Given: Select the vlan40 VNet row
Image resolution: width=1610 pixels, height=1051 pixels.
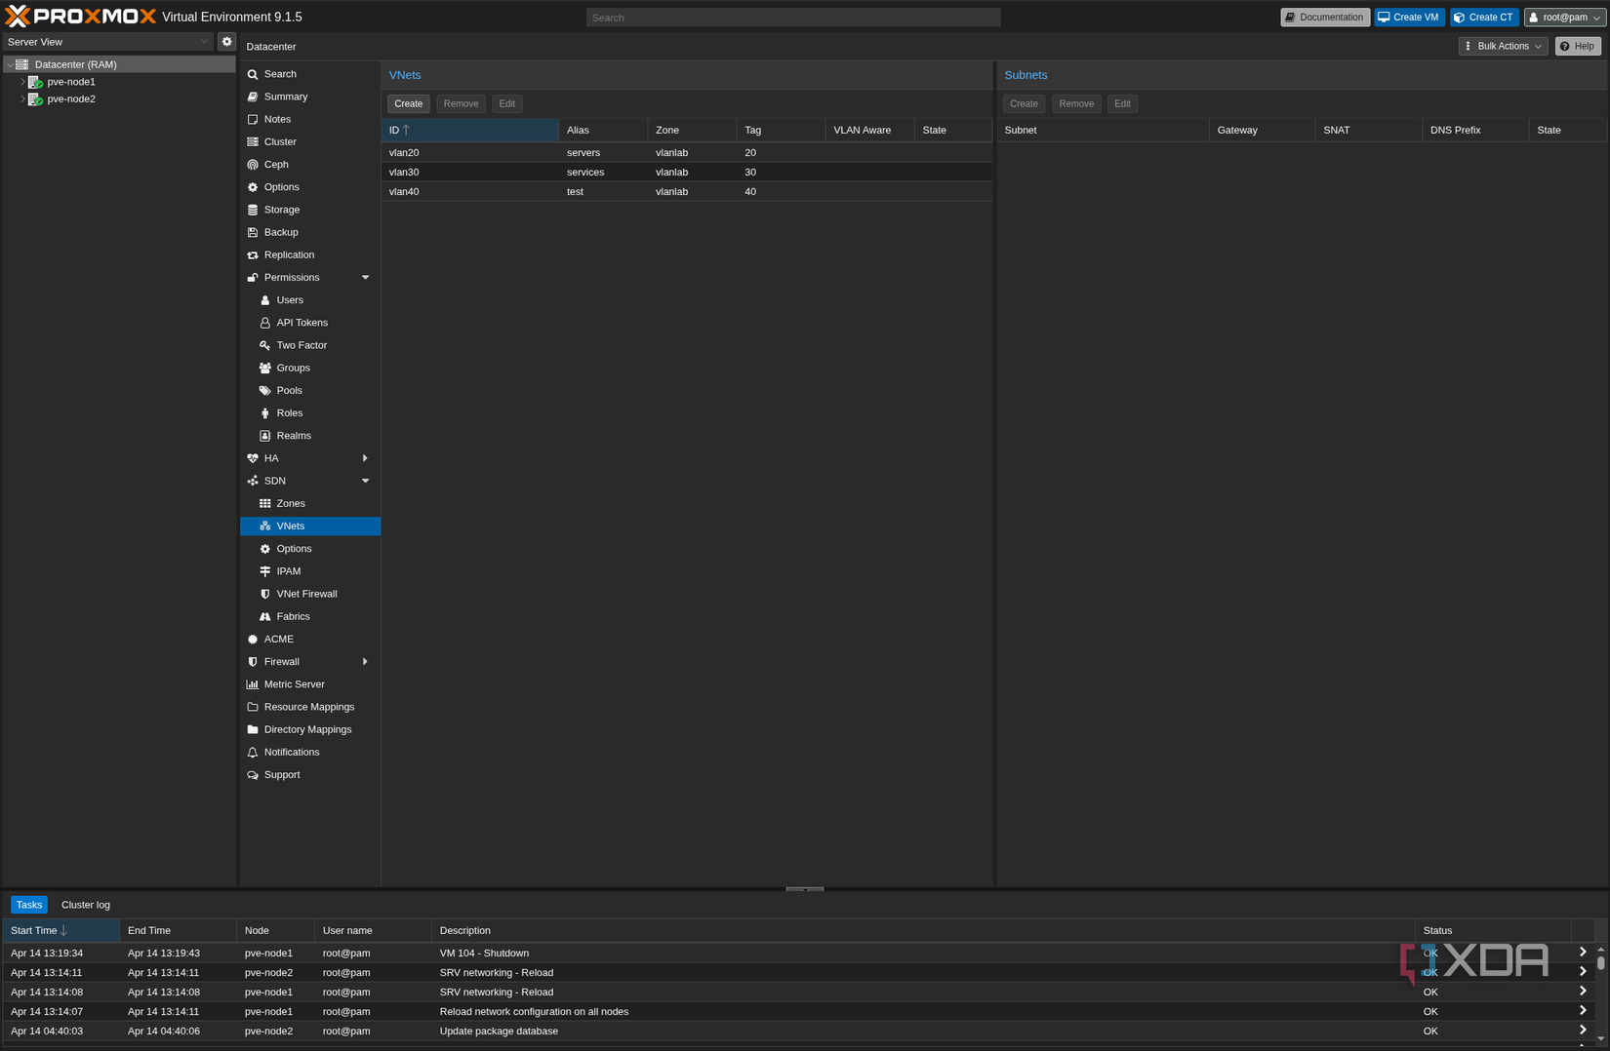Looking at the screenshot, I should pos(687,192).
